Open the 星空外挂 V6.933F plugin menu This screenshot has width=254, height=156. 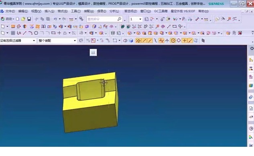pyautogui.click(x=183, y=11)
